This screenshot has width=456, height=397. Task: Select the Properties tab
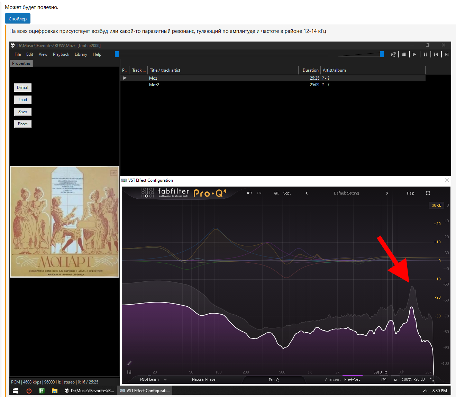click(21, 63)
